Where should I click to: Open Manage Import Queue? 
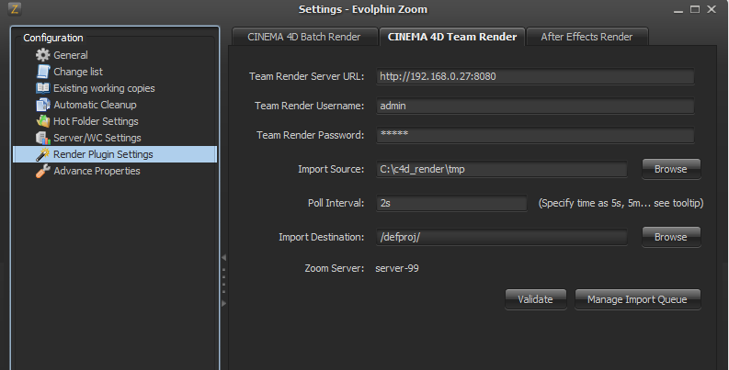tap(637, 299)
